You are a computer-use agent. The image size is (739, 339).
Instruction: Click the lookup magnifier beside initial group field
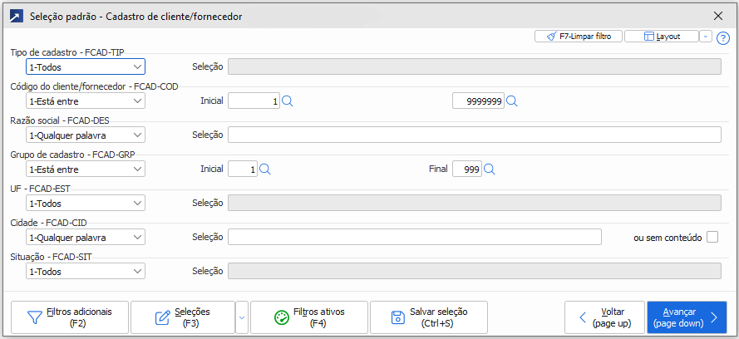click(265, 169)
